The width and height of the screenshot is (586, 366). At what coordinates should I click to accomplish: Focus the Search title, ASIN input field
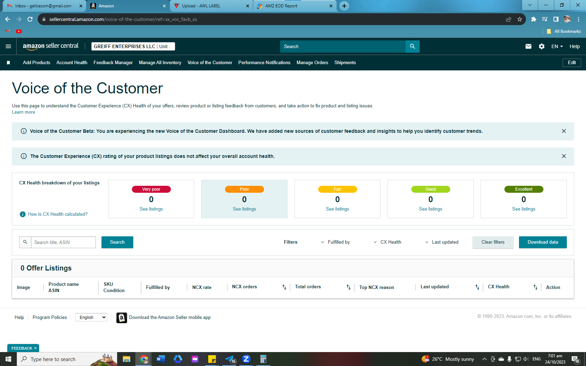[63, 242]
